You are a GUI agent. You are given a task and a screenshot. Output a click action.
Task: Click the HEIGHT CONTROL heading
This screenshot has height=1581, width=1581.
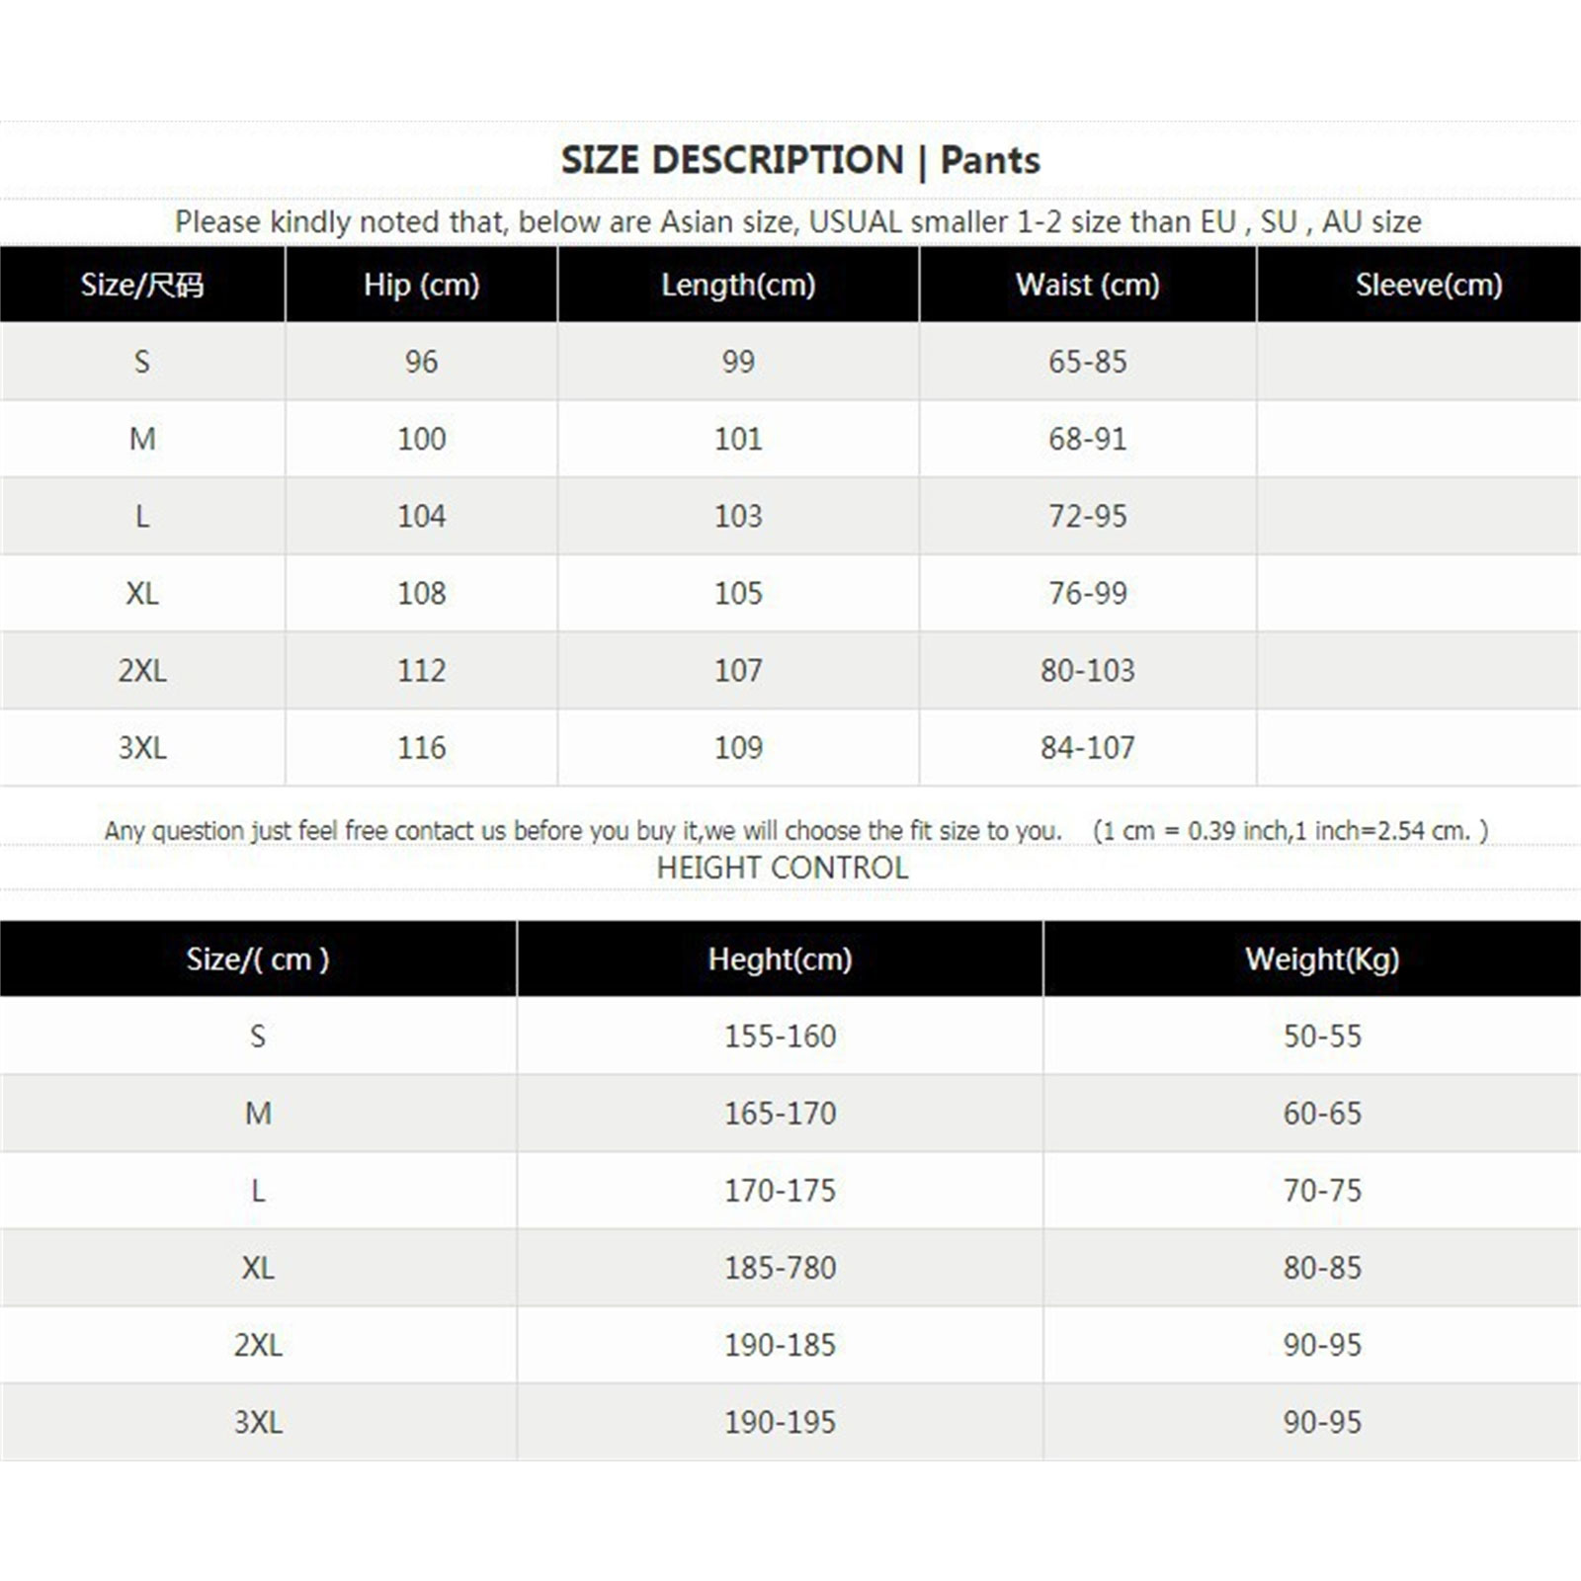pyautogui.click(x=783, y=868)
